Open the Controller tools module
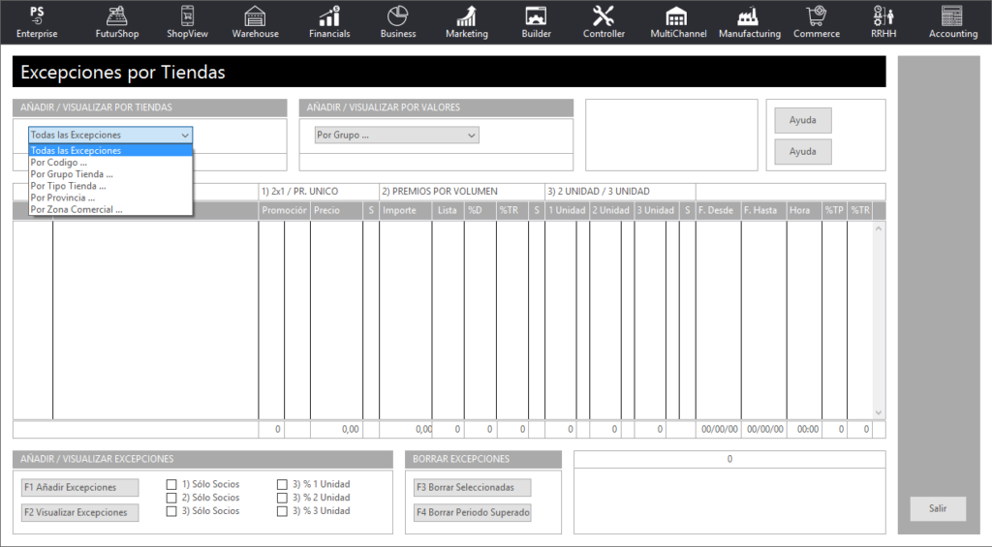 point(604,23)
